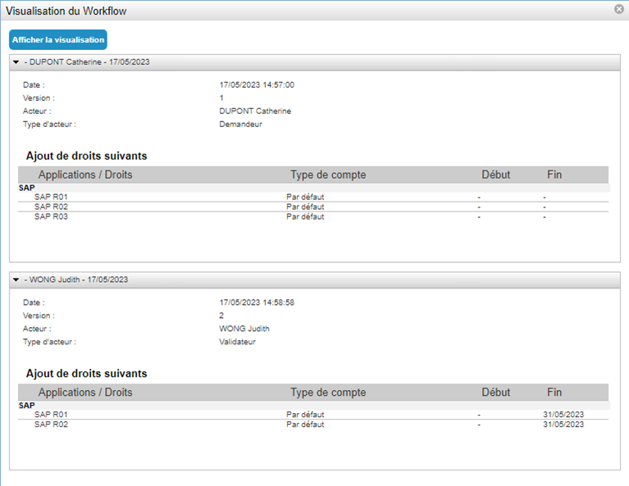Click SAP R02 row in first table

tap(313, 207)
